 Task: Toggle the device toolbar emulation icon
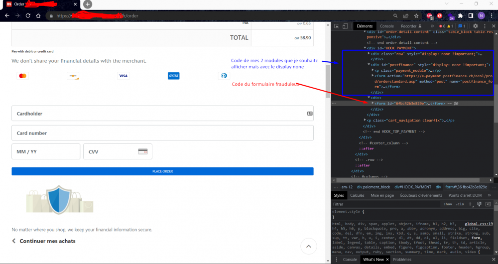345,26
